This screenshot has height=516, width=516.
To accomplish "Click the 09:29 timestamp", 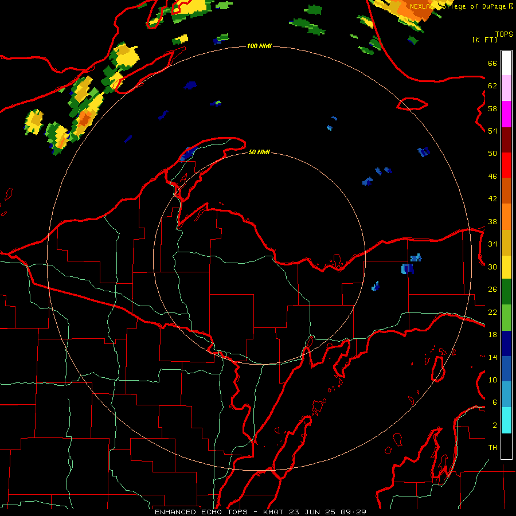I will [353, 512].
